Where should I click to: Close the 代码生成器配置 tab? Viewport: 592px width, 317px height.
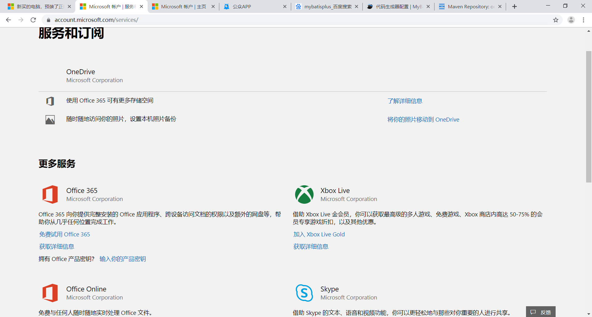(428, 6)
